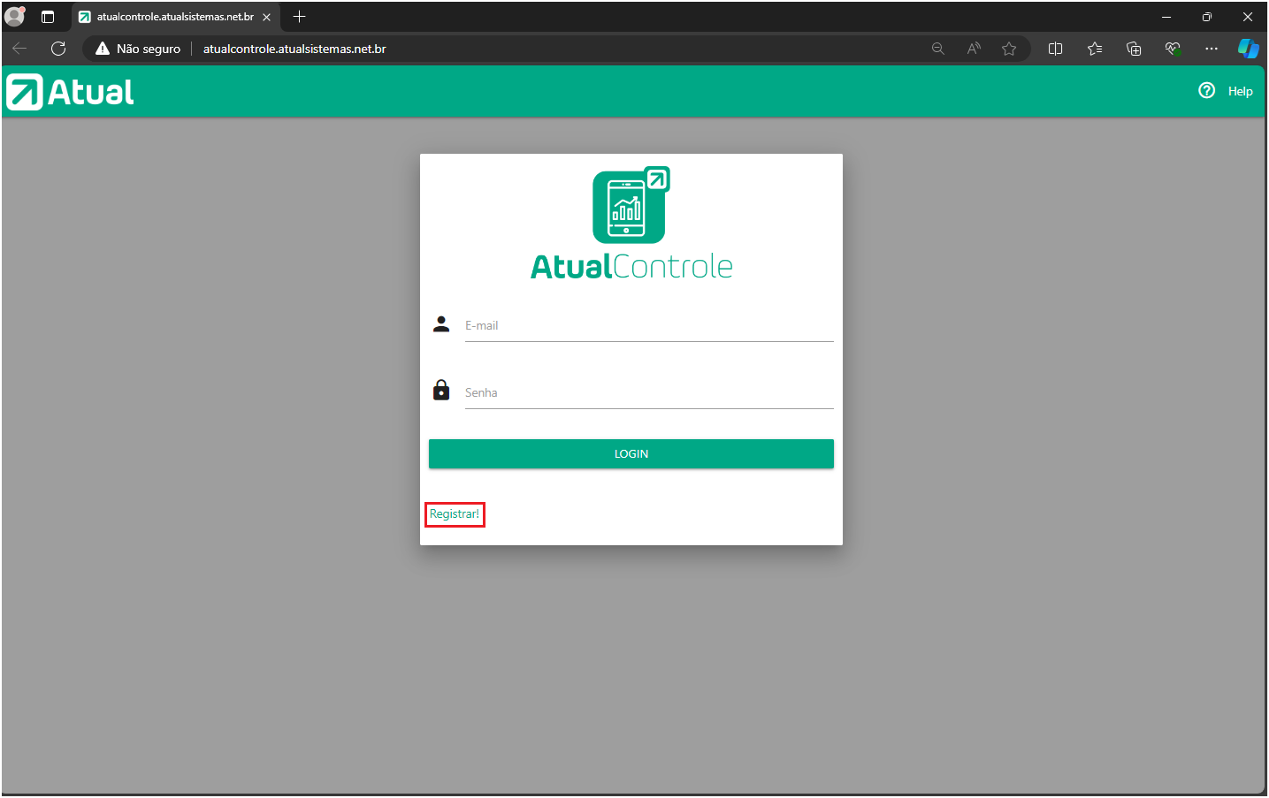This screenshot has height=798, width=1269.
Task: Click the padlock icon beside Senha
Action: pos(441,390)
